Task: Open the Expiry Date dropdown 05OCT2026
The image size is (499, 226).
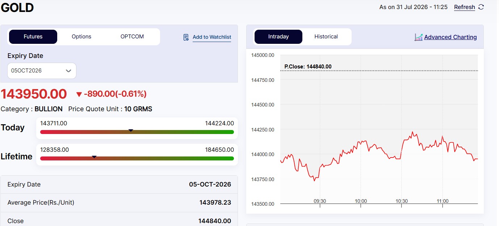Action: click(x=42, y=71)
